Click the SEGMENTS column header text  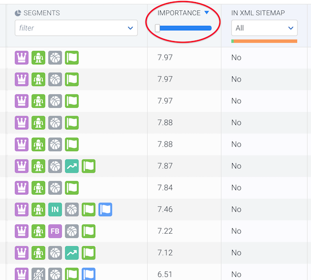[x=41, y=13]
